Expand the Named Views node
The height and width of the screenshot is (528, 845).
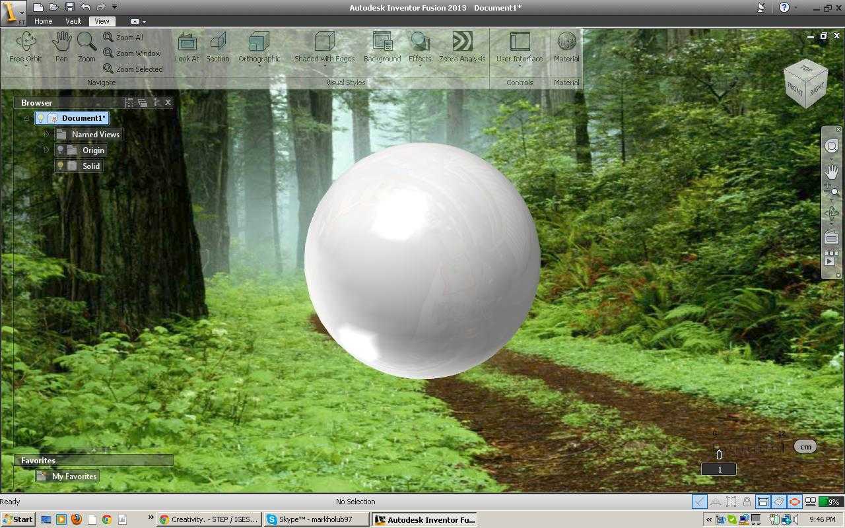pyautogui.click(x=46, y=134)
